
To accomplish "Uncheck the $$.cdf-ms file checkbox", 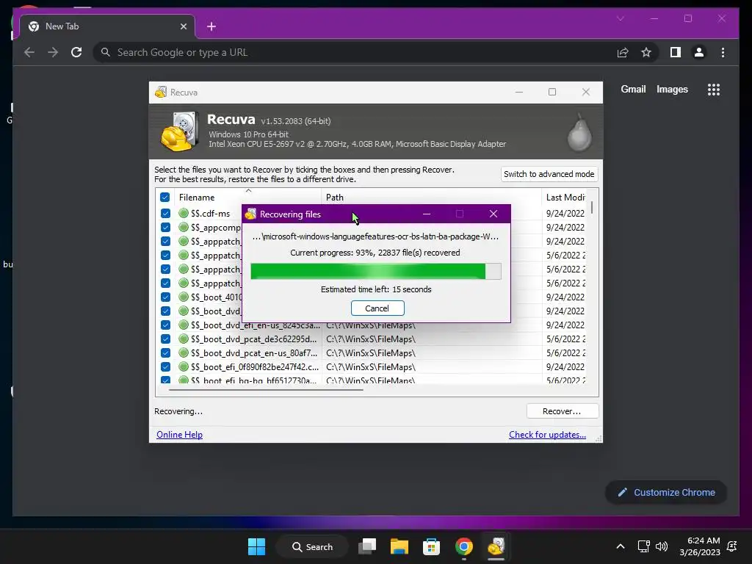I will (x=165, y=214).
